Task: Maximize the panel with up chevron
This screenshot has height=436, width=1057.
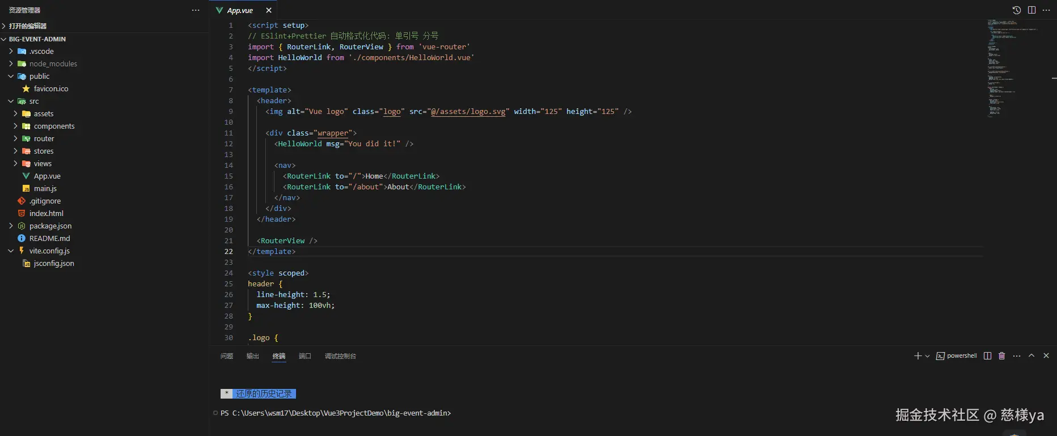Action: click(1031, 355)
